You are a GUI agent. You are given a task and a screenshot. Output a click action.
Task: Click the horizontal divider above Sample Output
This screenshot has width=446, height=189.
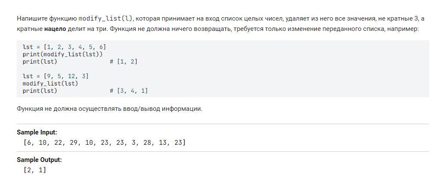point(223,151)
